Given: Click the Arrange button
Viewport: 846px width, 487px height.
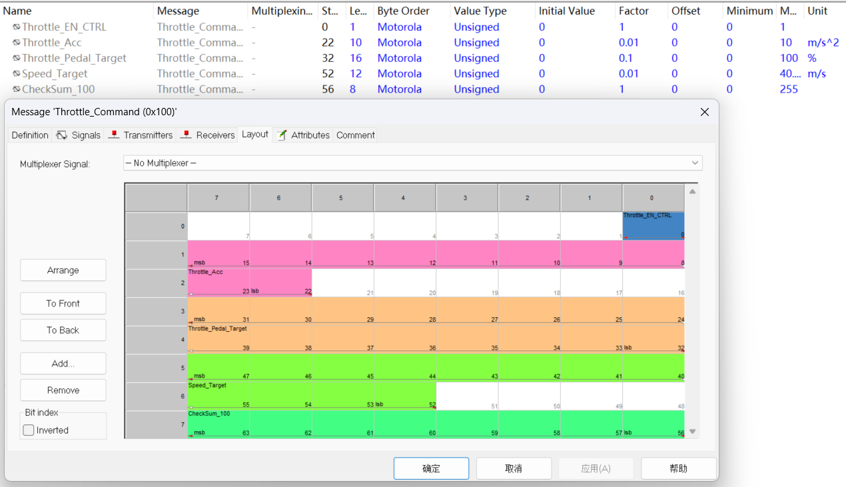Looking at the screenshot, I should coord(63,270).
